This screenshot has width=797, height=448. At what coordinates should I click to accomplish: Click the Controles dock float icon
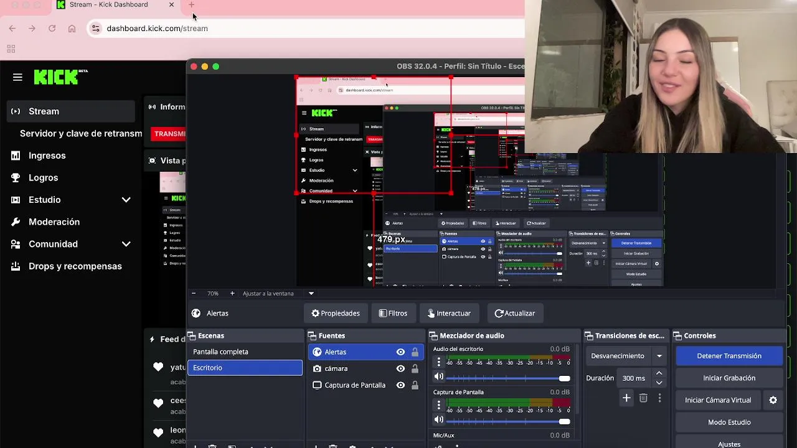tap(678, 335)
